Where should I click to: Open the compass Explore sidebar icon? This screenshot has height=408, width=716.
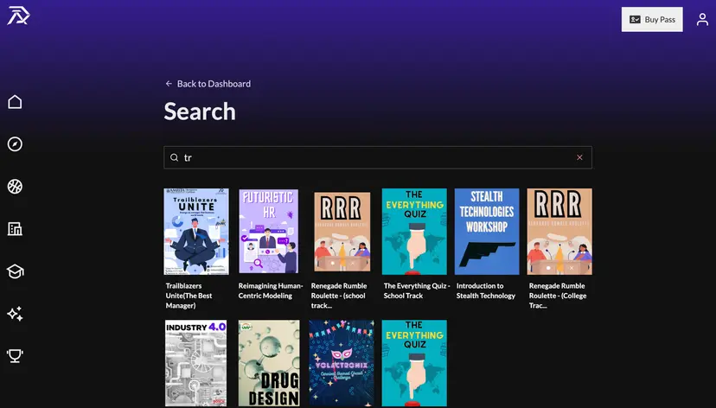[x=15, y=144]
